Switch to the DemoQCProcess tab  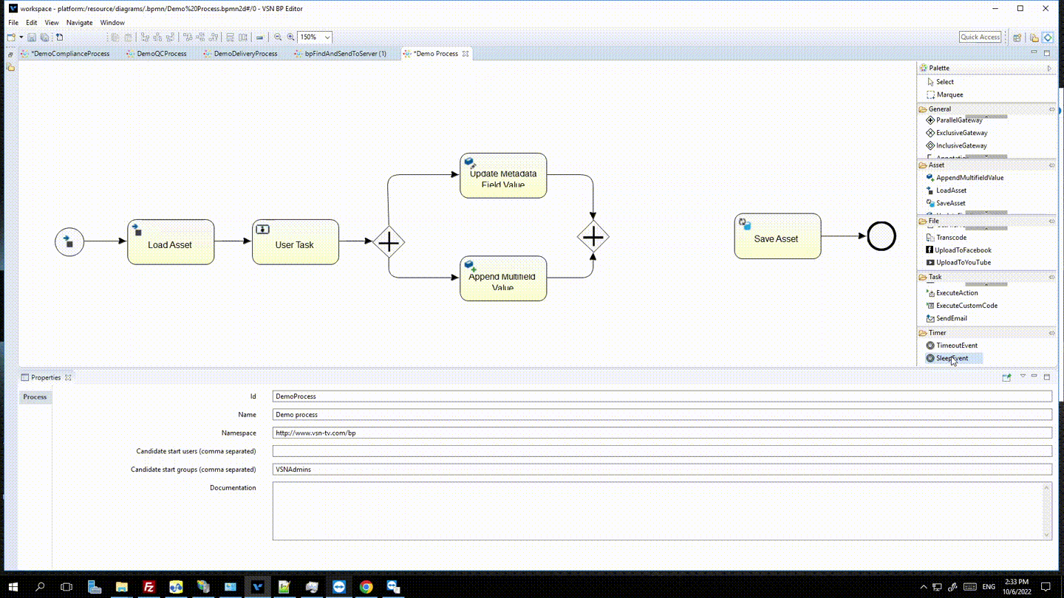157,54
